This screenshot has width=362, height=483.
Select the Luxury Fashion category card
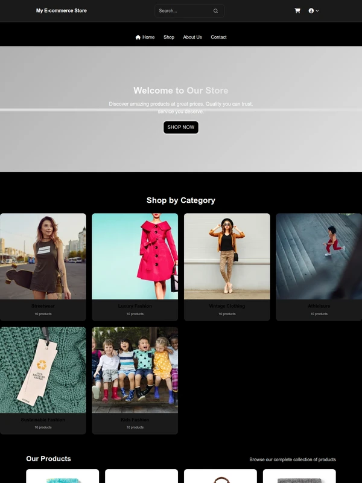coord(135,267)
